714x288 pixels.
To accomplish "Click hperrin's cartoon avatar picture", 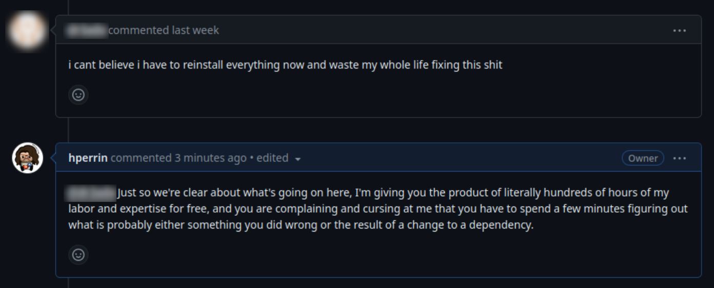I will (28, 158).
